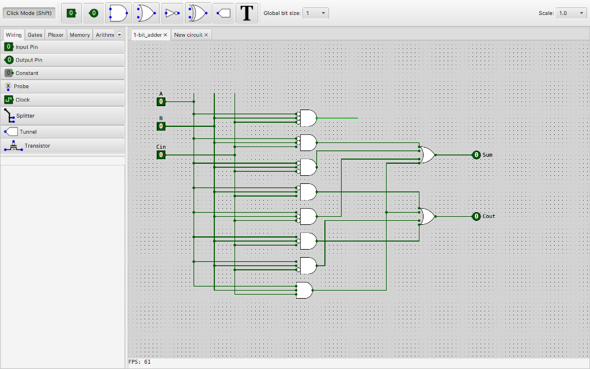Open the Scale dropdown
The width and height of the screenshot is (590, 369).
pyautogui.click(x=570, y=12)
